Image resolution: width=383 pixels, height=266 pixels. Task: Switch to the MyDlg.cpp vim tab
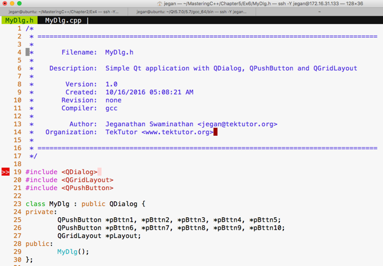coord(63,20)
